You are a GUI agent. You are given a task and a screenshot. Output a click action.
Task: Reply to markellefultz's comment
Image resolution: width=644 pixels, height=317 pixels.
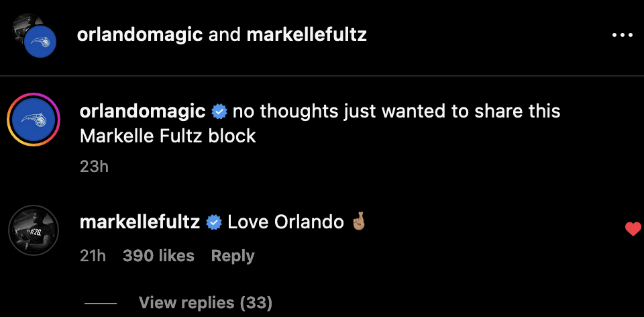[x=233, y=256]
